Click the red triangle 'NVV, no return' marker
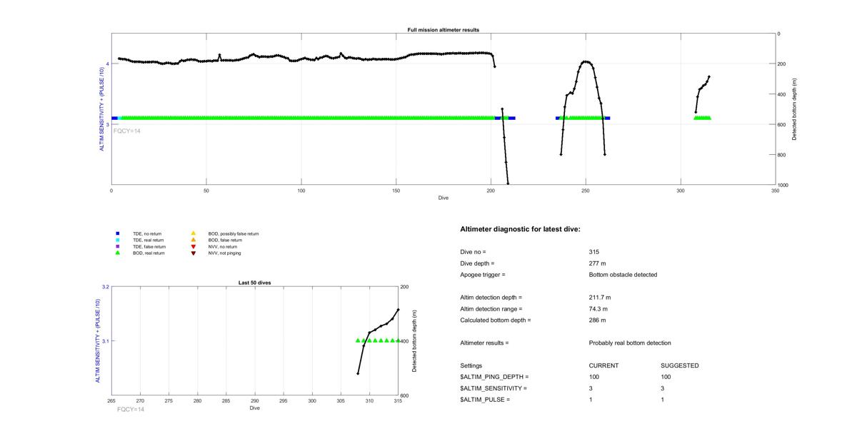 tap(194, 246)
